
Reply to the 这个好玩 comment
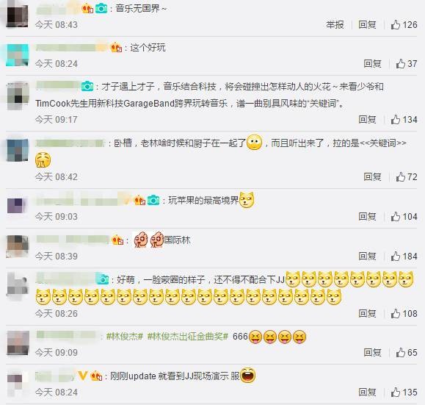372,64
